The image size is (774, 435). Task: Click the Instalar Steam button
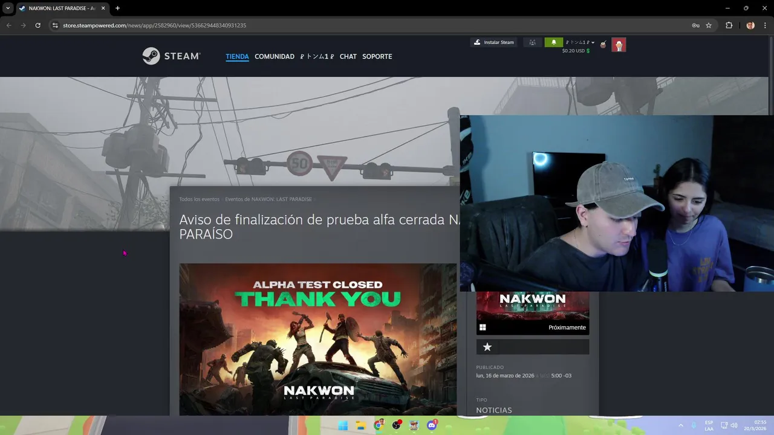pyautogui.click(x=493, y=42)
